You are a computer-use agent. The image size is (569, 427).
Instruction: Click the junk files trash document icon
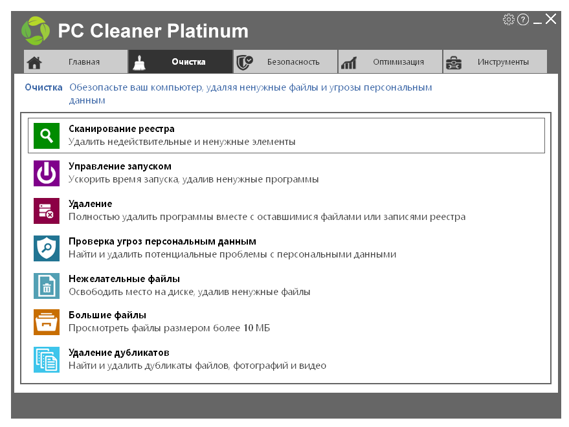[x=47, y=286]
